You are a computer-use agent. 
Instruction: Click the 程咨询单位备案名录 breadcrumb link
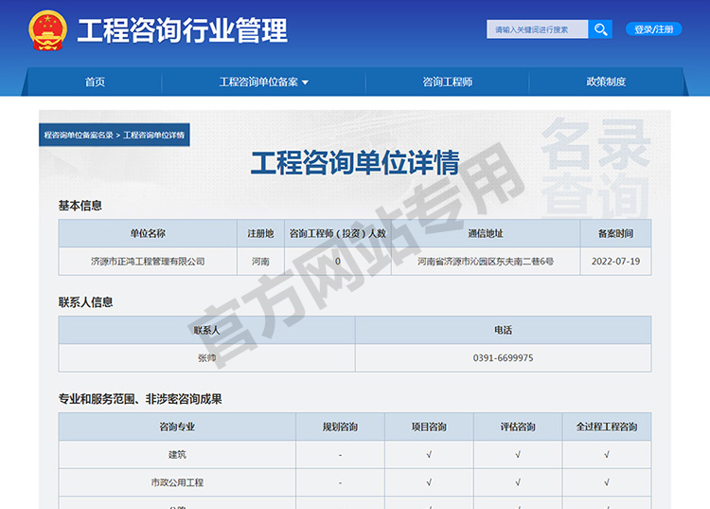coord(79,136)
